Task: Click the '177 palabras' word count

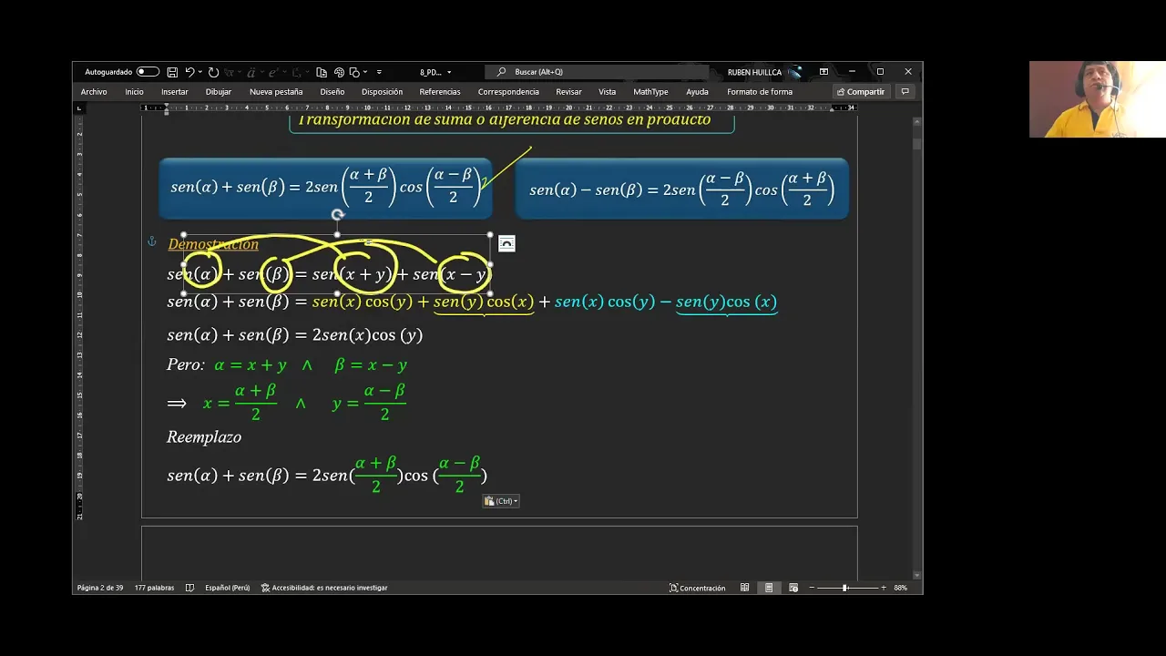Action: 154,588
